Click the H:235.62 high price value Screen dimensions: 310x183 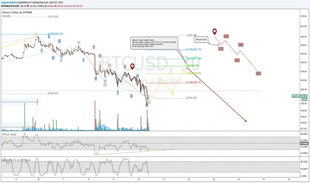click(59, 6)
